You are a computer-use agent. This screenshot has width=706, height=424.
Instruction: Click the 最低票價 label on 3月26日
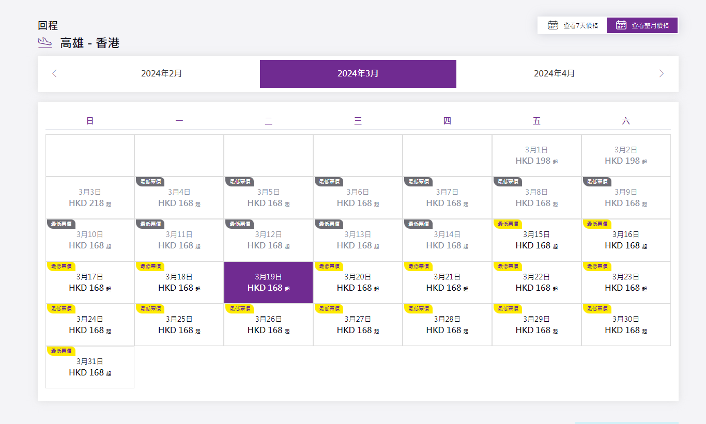[239, 308]
